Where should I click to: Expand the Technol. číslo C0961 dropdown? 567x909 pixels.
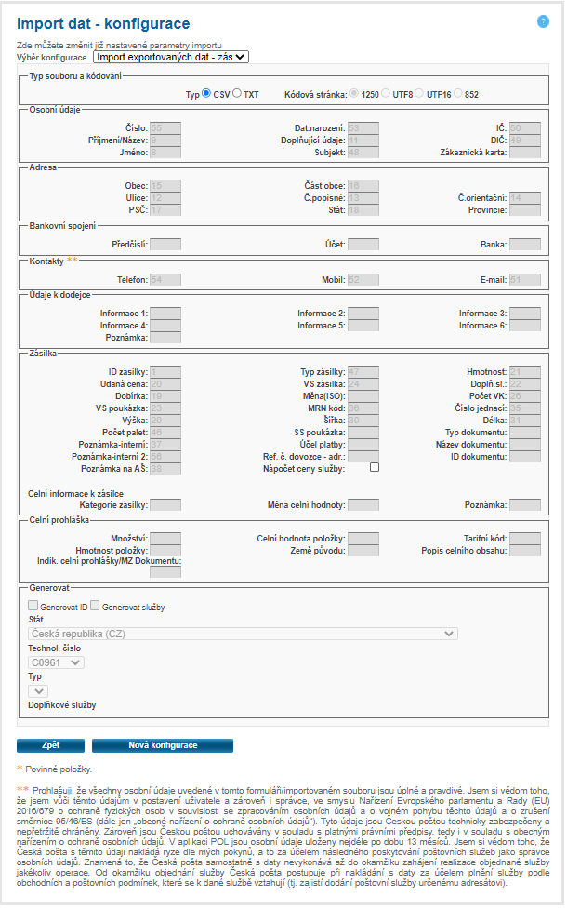point(57,662)
